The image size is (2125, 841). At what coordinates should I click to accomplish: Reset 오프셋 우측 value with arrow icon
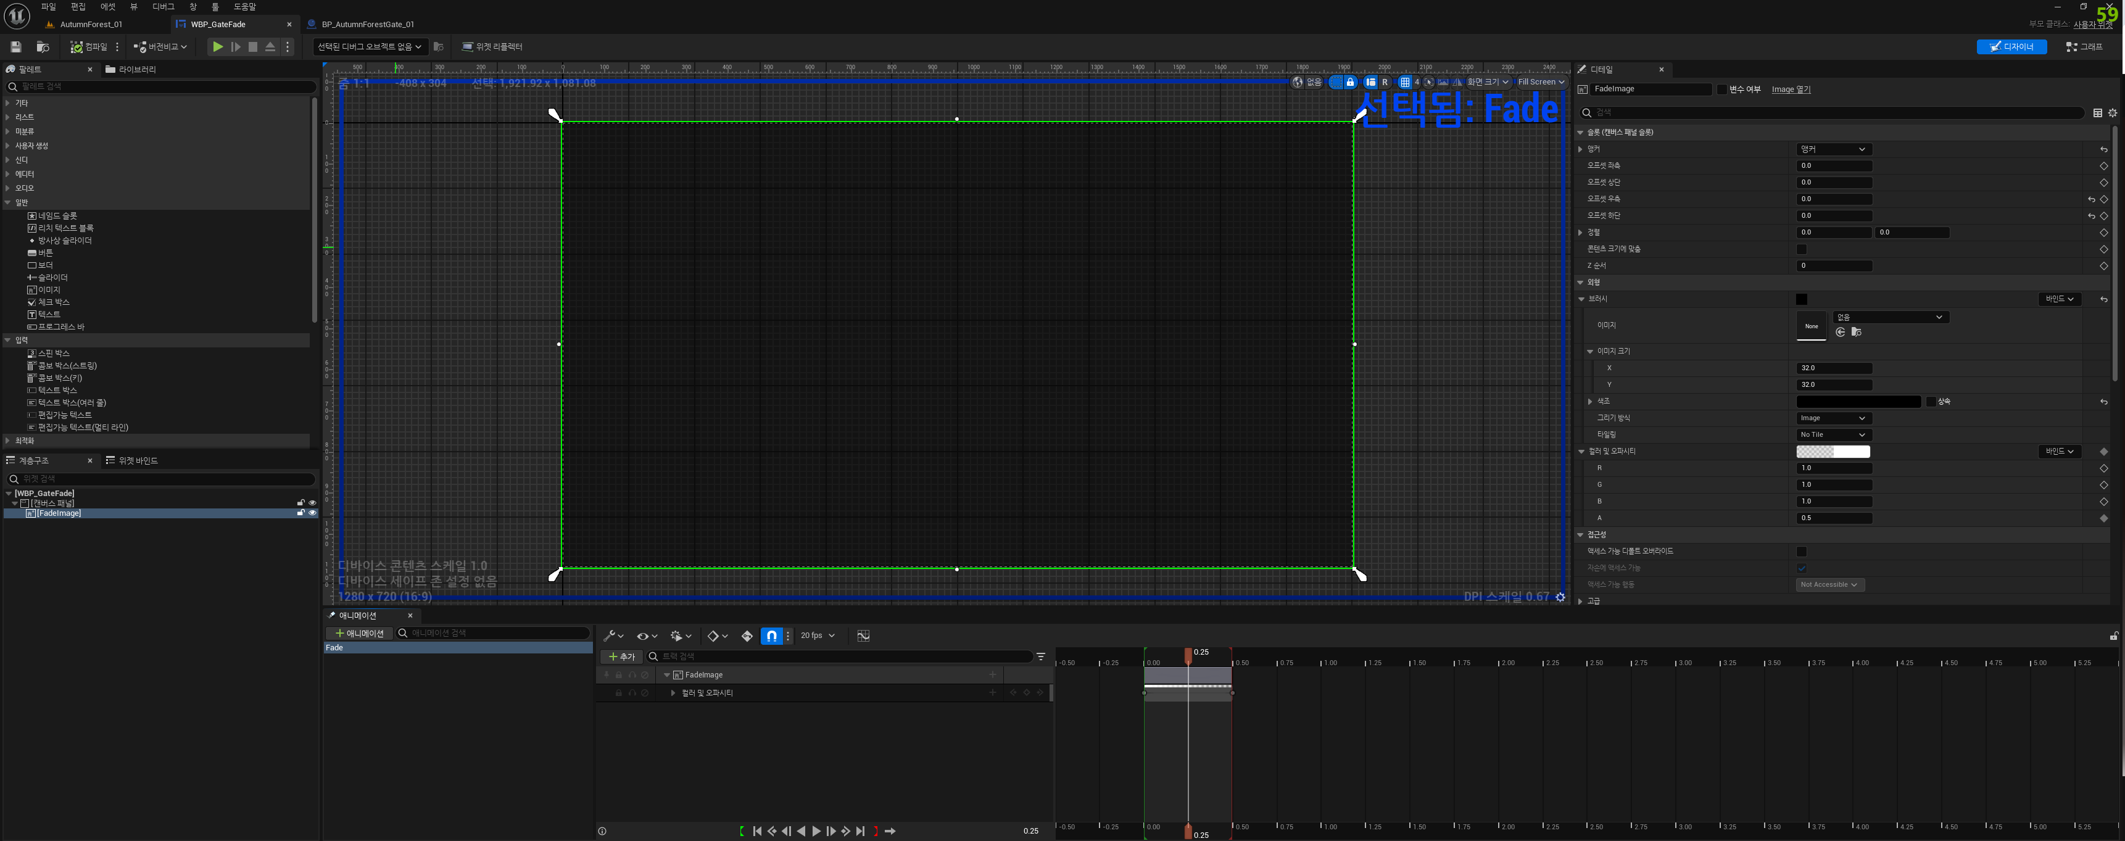coord(2091,200)
